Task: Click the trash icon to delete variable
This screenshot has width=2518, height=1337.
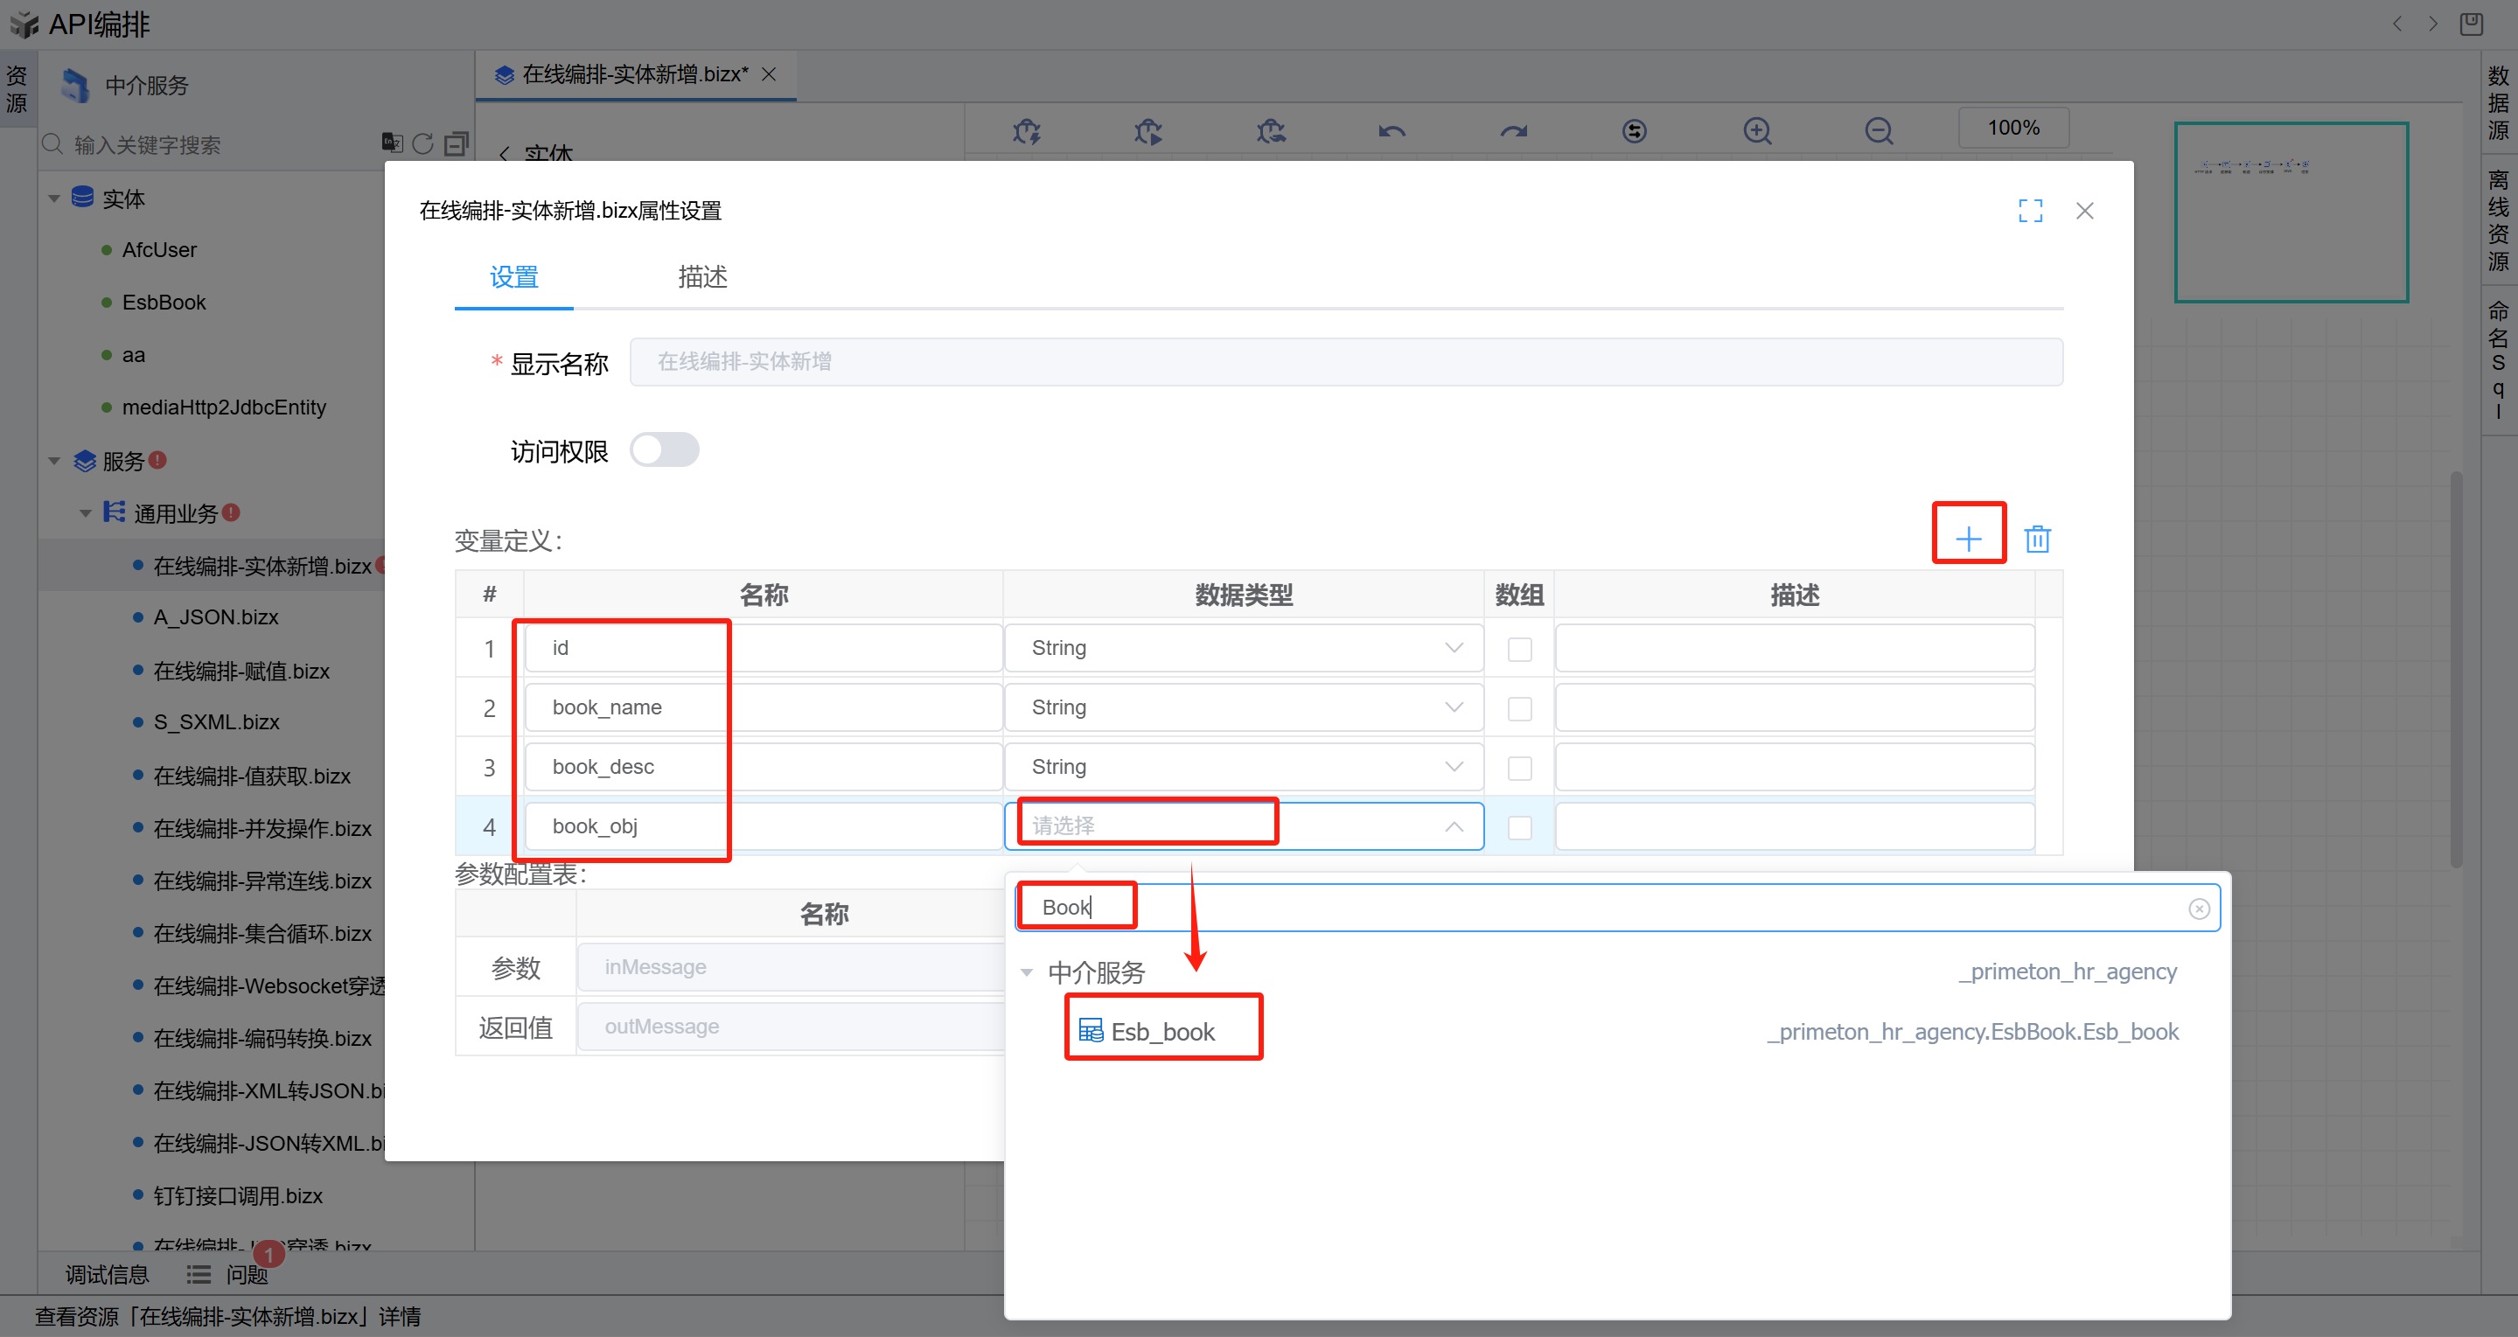Action: (x=2037, y=539)
